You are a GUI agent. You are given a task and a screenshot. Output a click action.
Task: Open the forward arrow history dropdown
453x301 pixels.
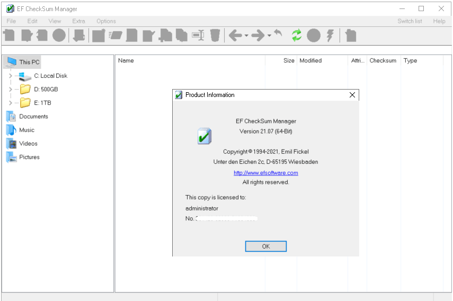(269, 36)
